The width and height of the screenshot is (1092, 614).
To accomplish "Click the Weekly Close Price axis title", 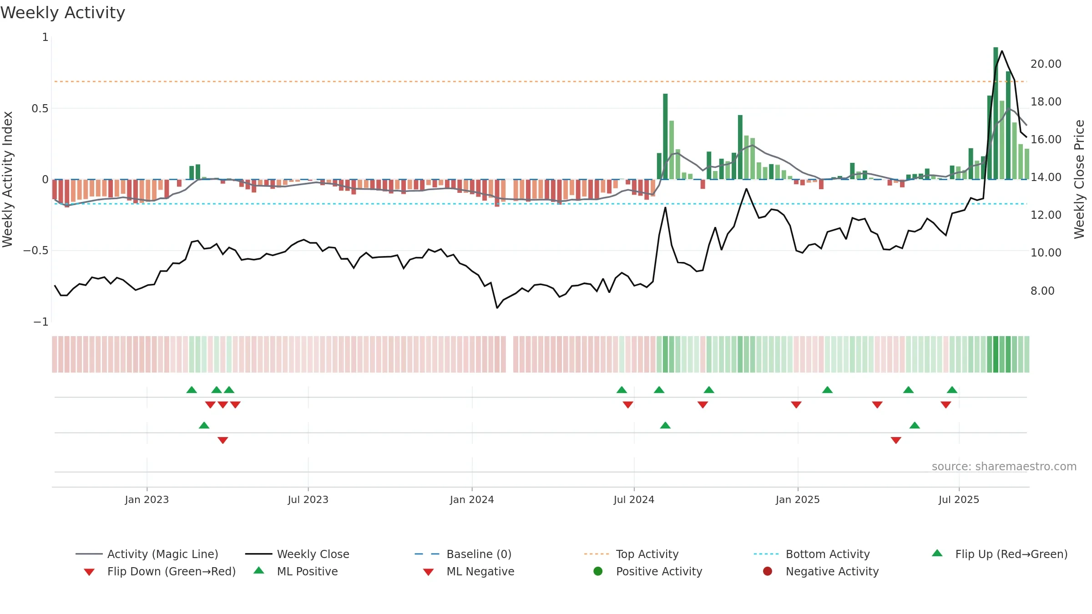I will [1079, 180].
